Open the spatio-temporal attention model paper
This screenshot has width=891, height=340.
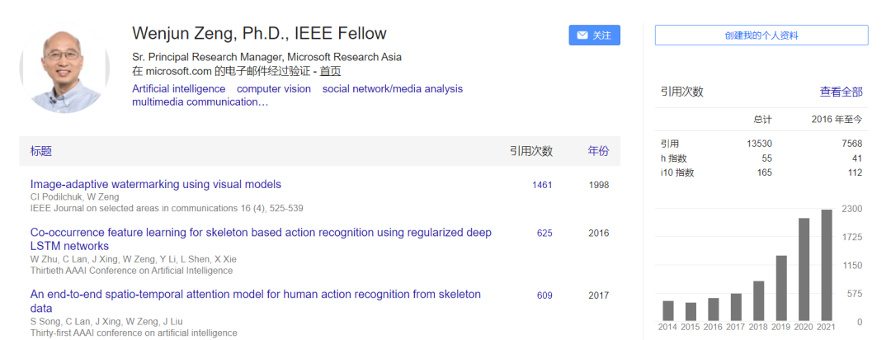pyautogui.click(x=255, y=295)
